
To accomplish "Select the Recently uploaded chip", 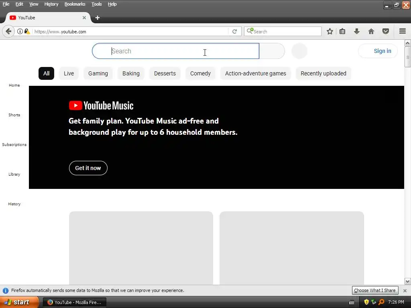I will click(324, 73).
